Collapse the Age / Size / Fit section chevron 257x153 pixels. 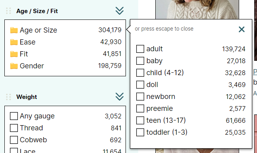[120, 11]
